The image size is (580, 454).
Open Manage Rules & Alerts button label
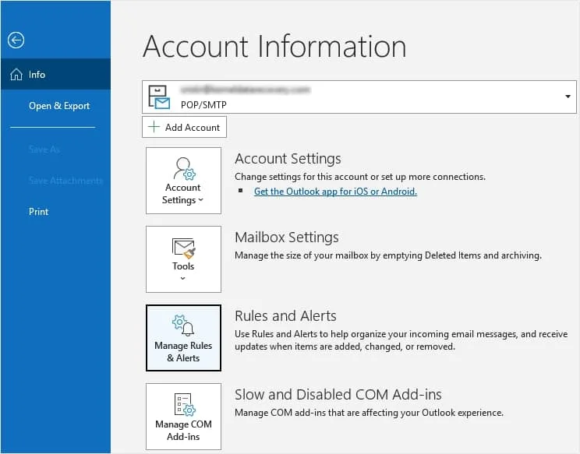pos(183,352)
